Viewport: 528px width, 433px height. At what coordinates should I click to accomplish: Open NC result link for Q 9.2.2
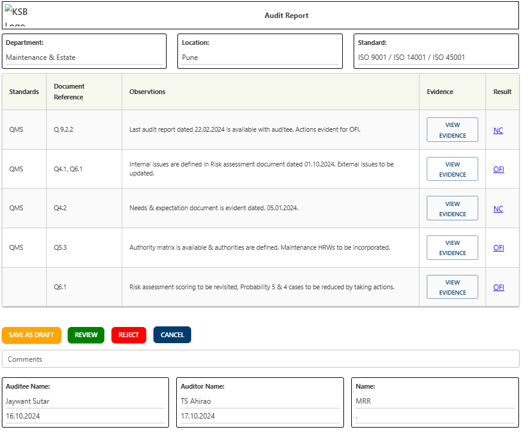tap(498, 131)
